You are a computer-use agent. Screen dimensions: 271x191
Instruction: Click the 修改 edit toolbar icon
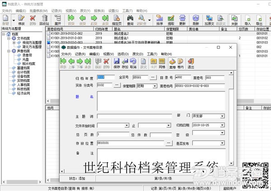pyautogui.click(x=21, y=20)
